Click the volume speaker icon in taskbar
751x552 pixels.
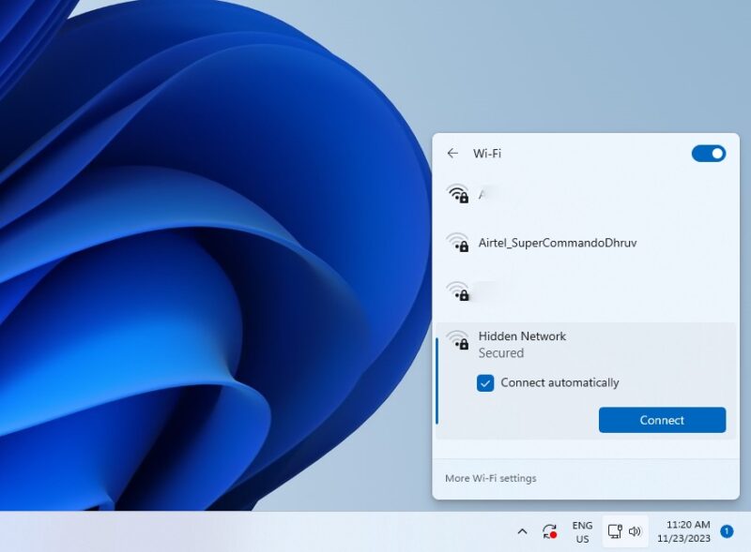tap(636, 531)
